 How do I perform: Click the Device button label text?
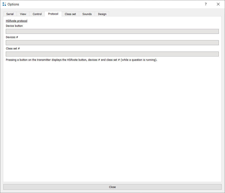pos(14,26)
